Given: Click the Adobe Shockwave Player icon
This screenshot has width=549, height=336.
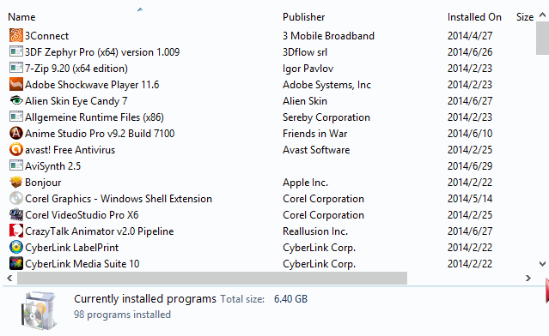Looking at the screenshot, I should click(x=16, y=85).
